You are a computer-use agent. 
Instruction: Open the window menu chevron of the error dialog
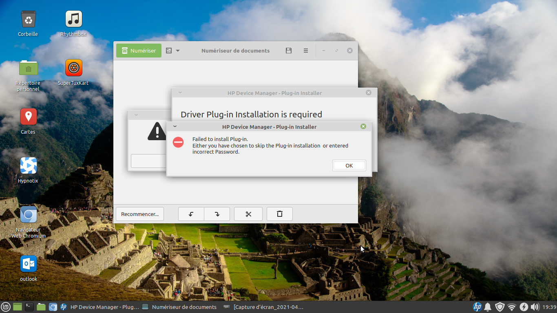tap(175, 126)
